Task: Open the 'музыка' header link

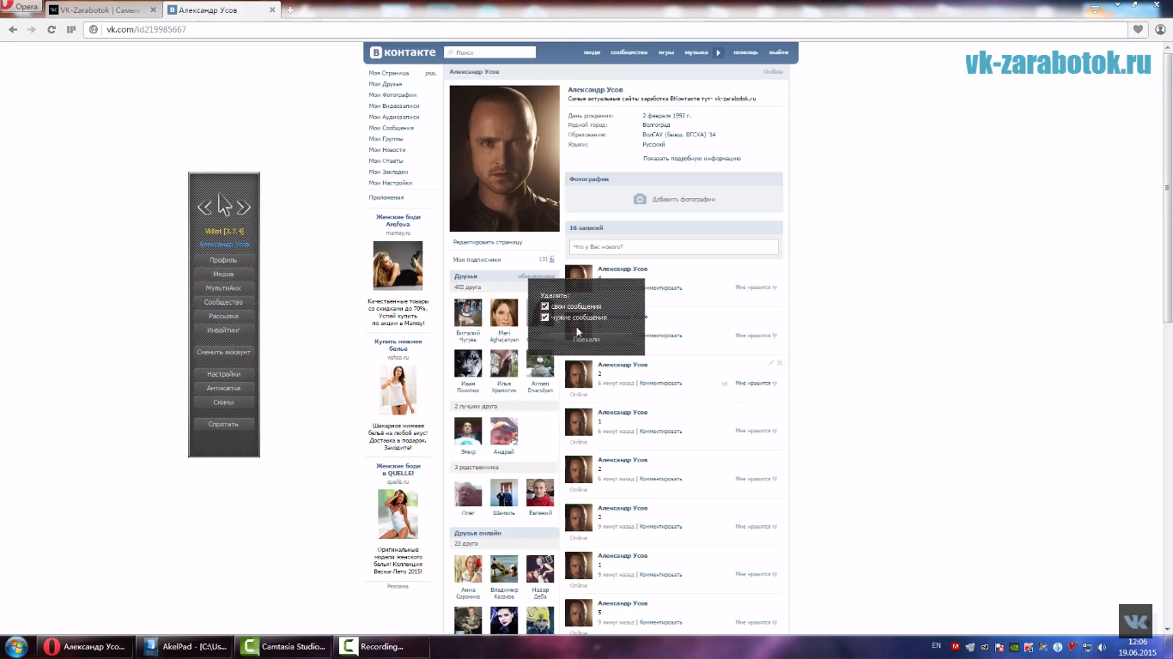Action: pyautogui.click(x=696, y=52)
